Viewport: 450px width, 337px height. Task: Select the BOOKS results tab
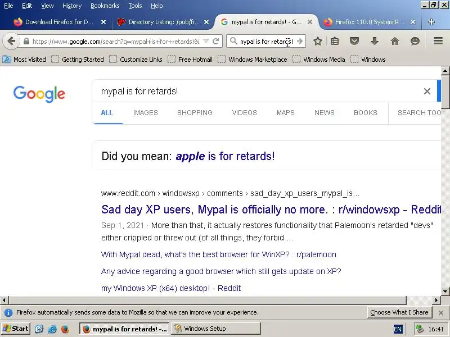(365, 113)
